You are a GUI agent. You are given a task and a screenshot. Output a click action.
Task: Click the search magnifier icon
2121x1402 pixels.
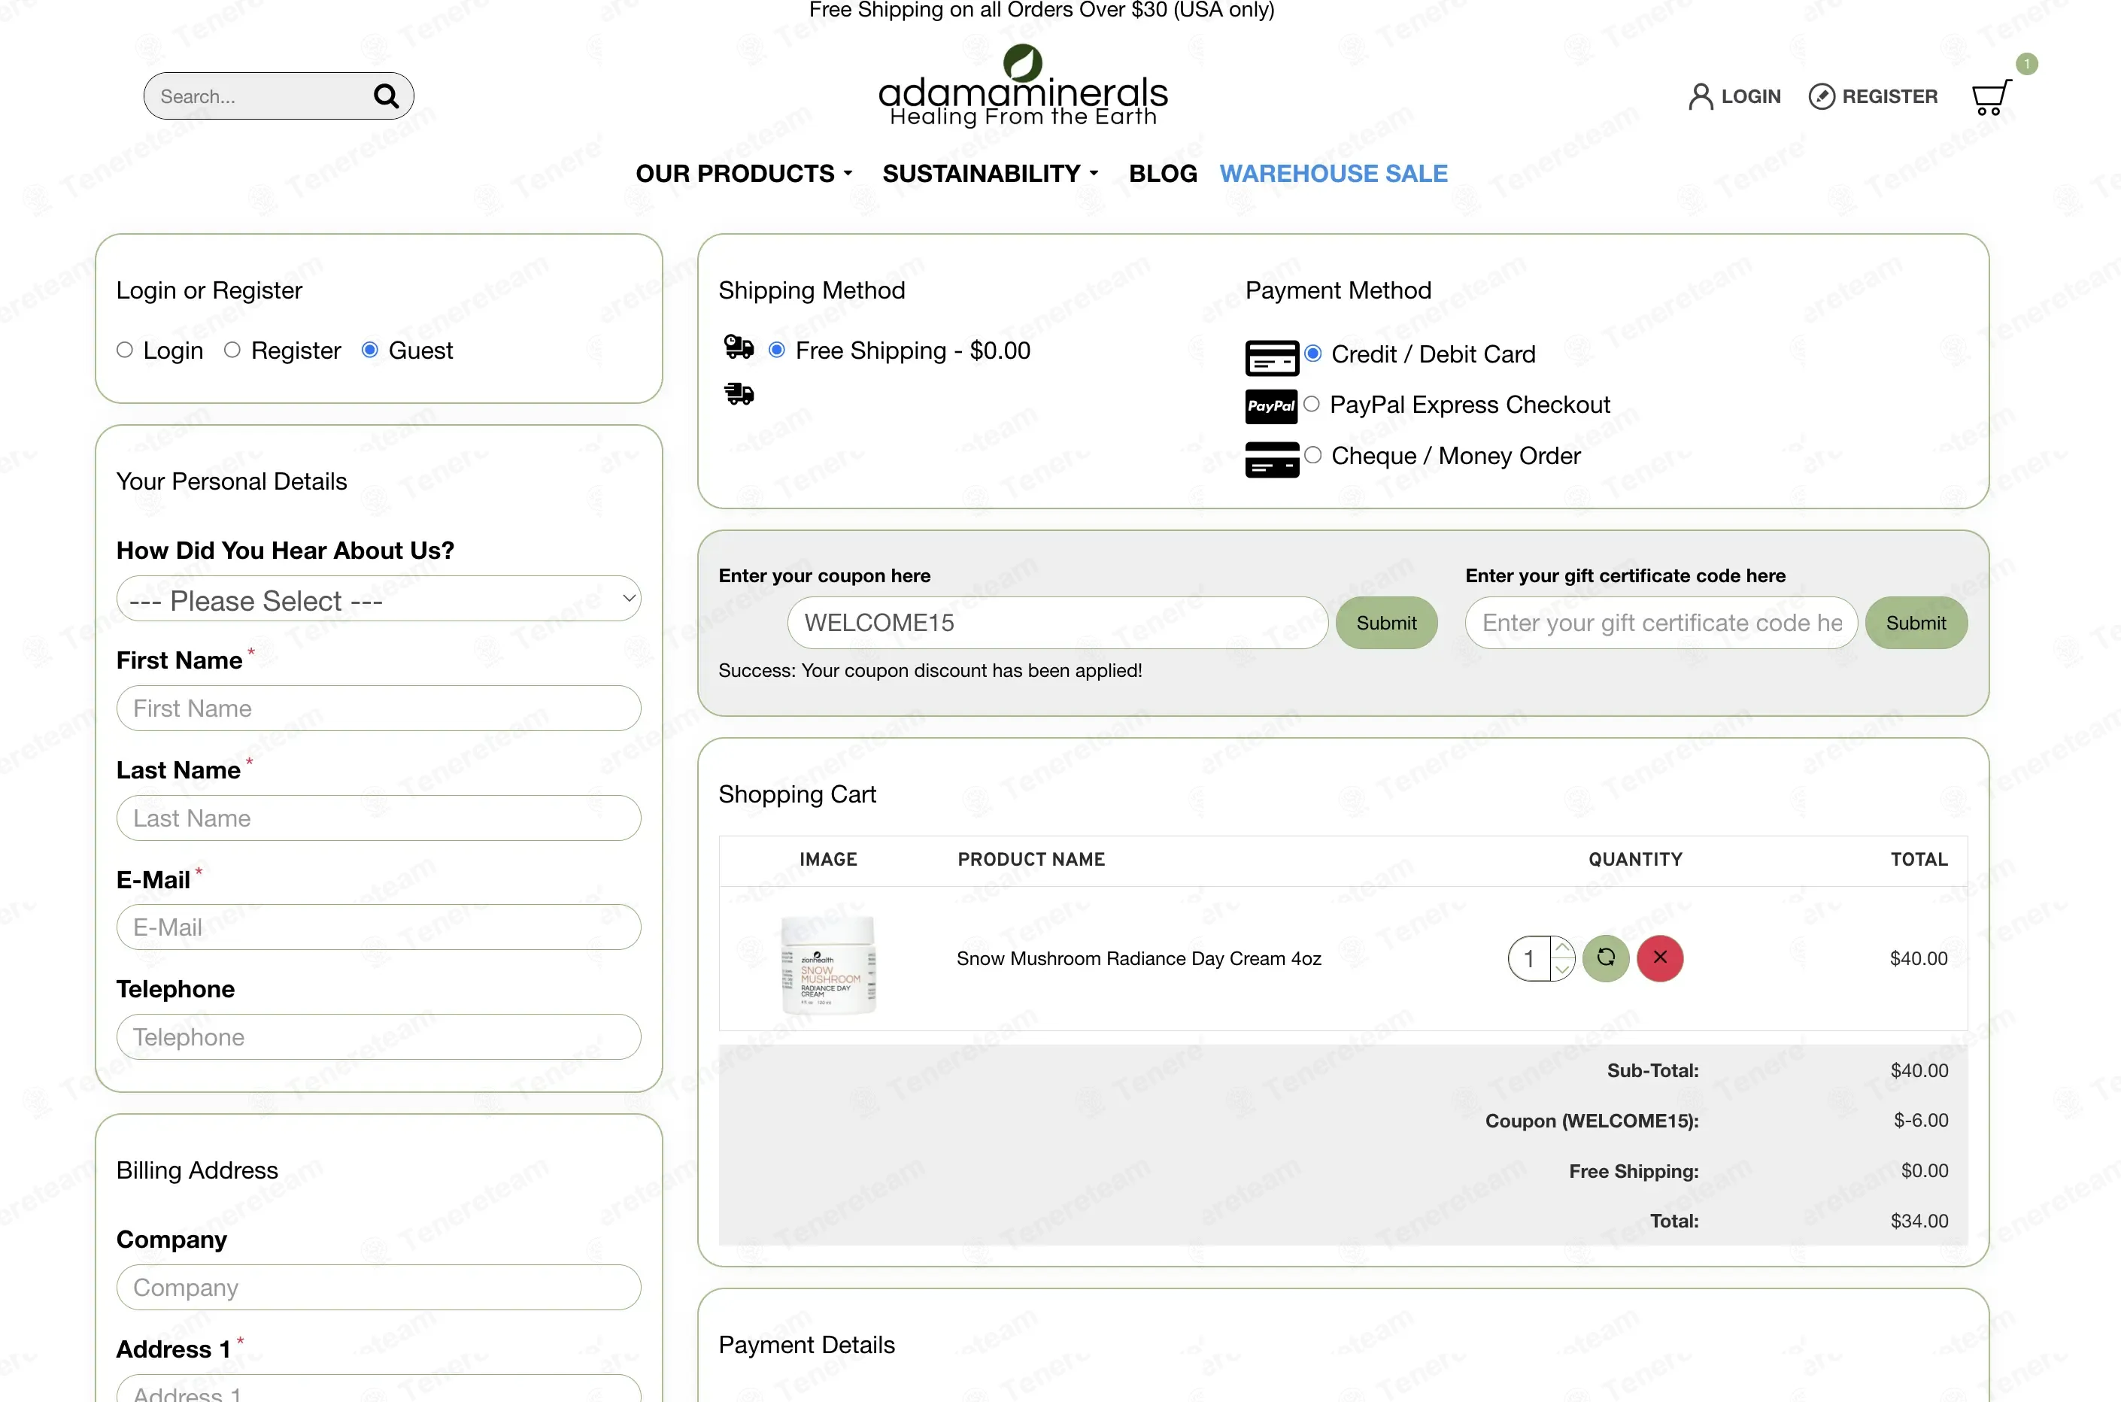(x=385, y=96)
